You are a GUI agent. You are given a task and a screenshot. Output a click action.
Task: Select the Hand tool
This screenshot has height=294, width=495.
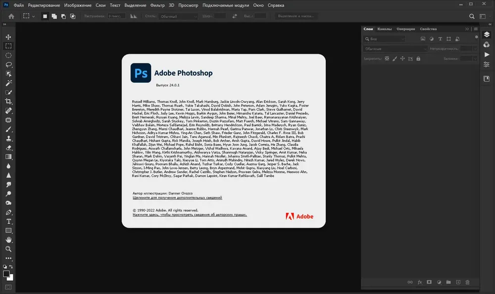click(8, 240)
